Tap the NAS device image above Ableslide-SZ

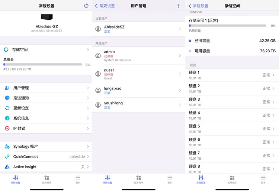[x=47, y=17]
